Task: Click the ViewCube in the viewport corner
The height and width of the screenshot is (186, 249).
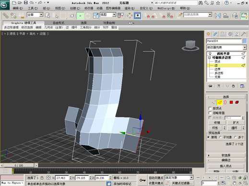Action: point(190,45)
